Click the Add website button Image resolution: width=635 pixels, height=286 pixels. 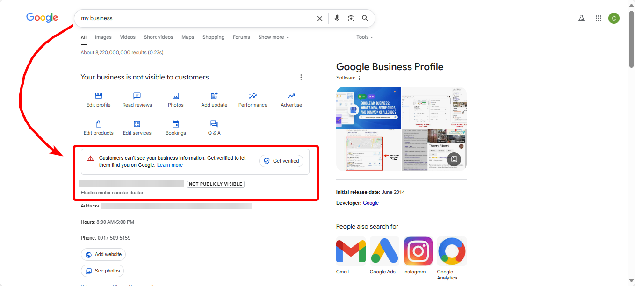coord(103,255)
